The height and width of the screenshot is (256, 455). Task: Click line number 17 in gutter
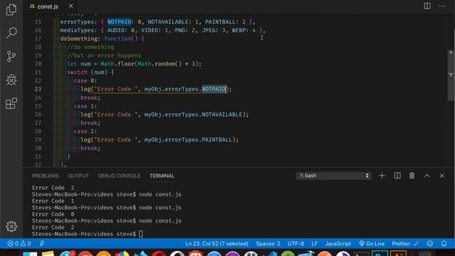point(38,38)
